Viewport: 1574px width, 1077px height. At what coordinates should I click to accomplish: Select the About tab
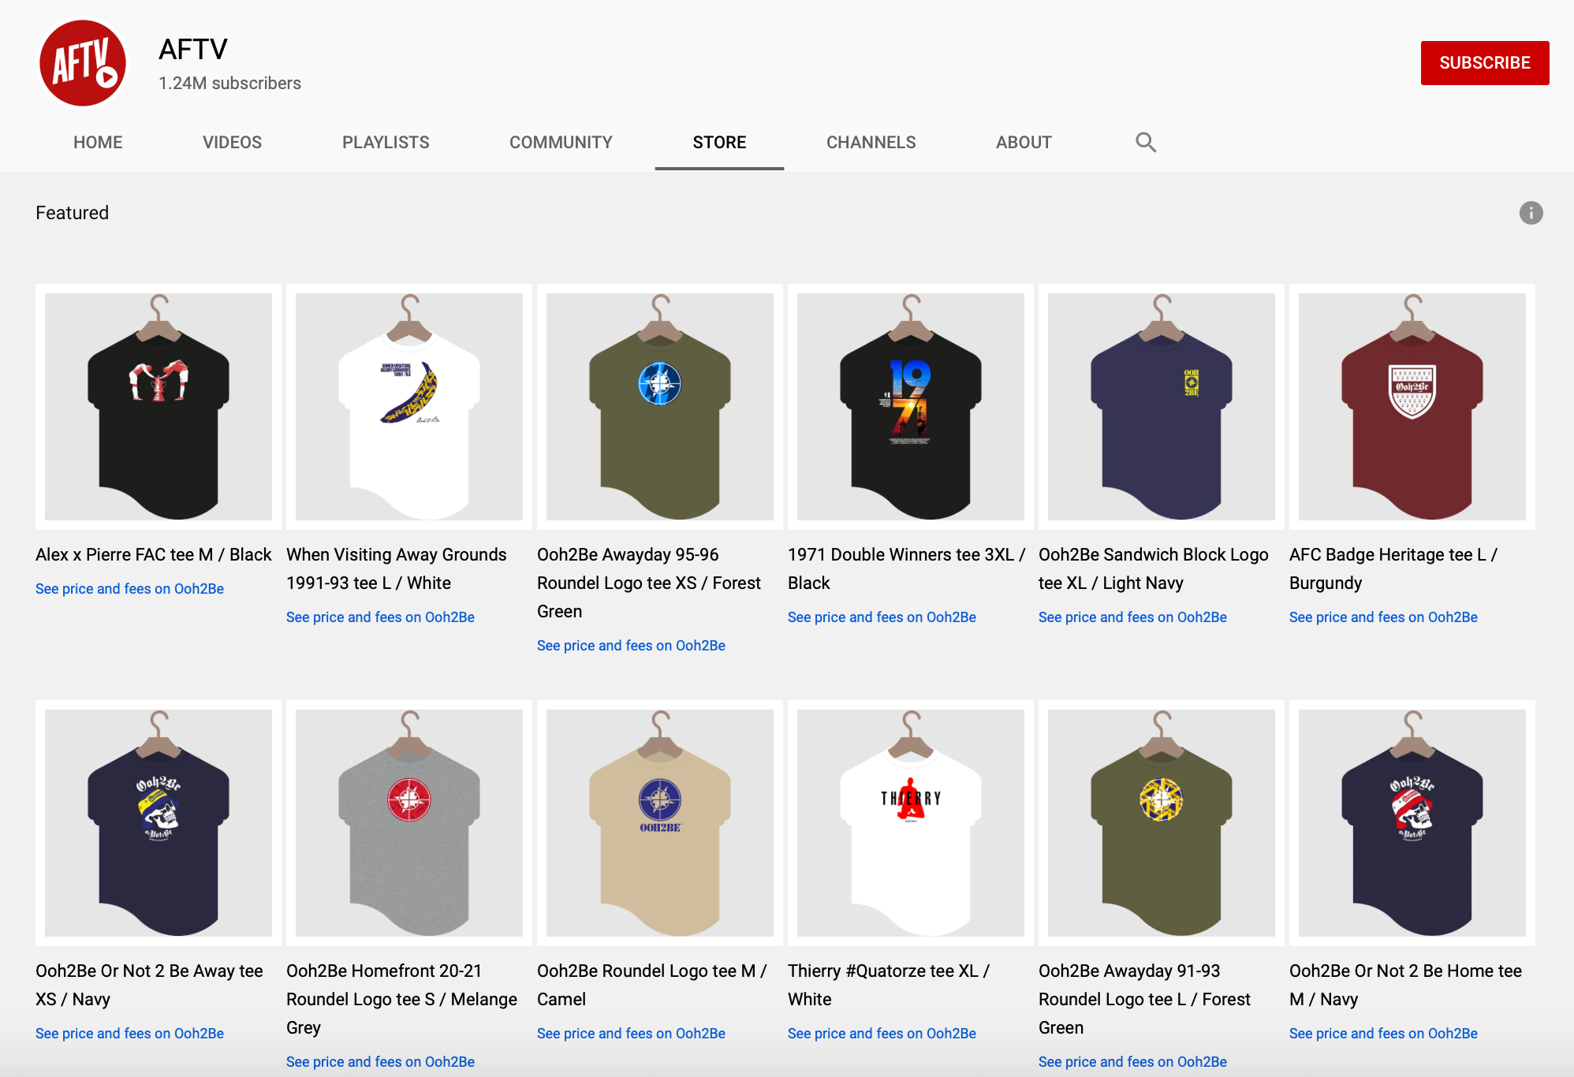click(x=1023, y=143)
